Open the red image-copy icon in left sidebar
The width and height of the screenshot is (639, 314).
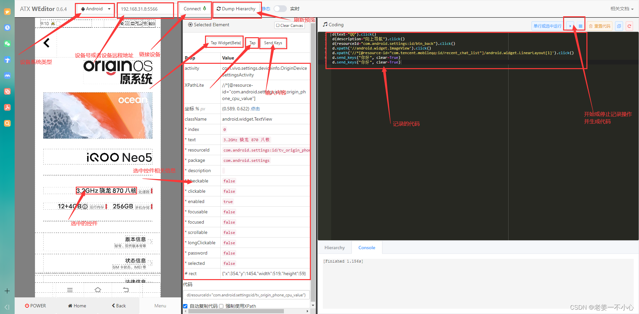(7, 91)
